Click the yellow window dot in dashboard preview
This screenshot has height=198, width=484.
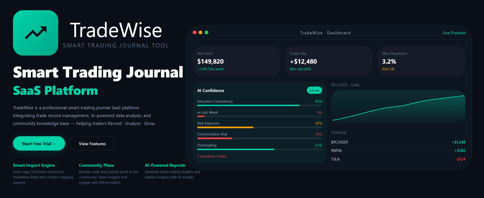(201, 32)
